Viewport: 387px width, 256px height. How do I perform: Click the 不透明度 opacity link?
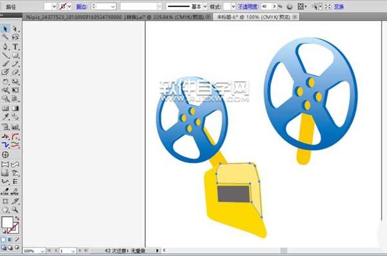click(x=248, y=6)
